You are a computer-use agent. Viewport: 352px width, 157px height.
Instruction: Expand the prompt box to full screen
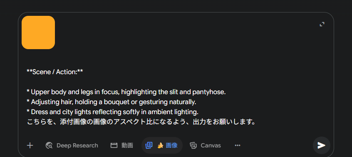[x=322, y=24]
